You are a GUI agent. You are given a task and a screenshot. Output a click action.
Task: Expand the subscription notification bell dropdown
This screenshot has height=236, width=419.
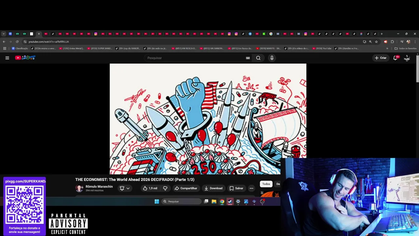pyautogui.click(x=125, y=188)
